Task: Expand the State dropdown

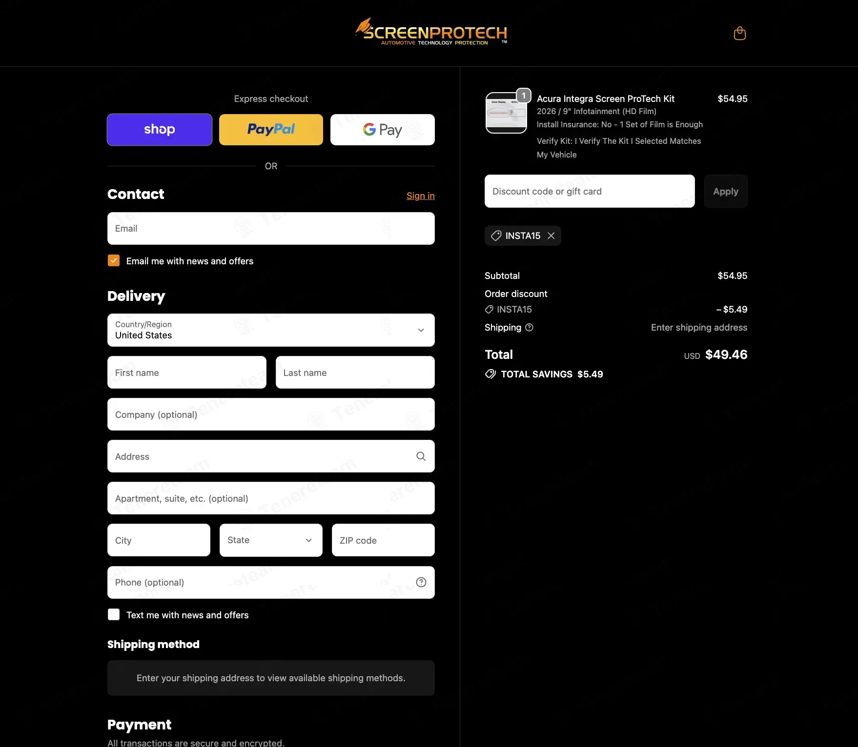Action: tap(271, 540)
